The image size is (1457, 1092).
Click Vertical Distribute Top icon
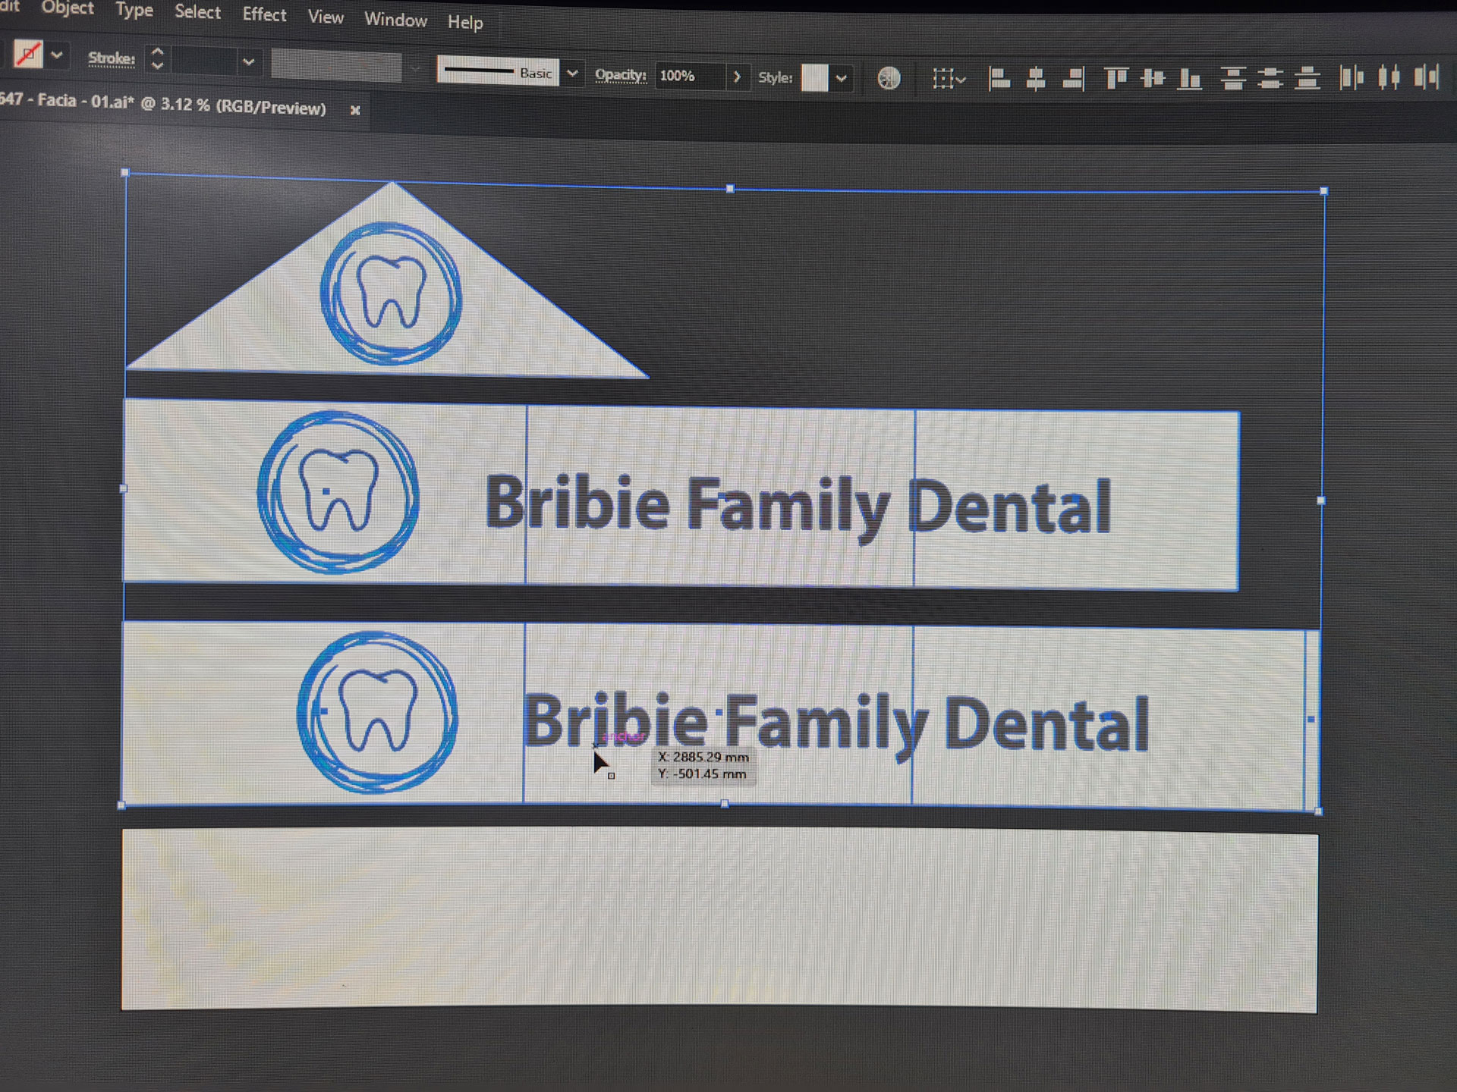(1233, 77)
